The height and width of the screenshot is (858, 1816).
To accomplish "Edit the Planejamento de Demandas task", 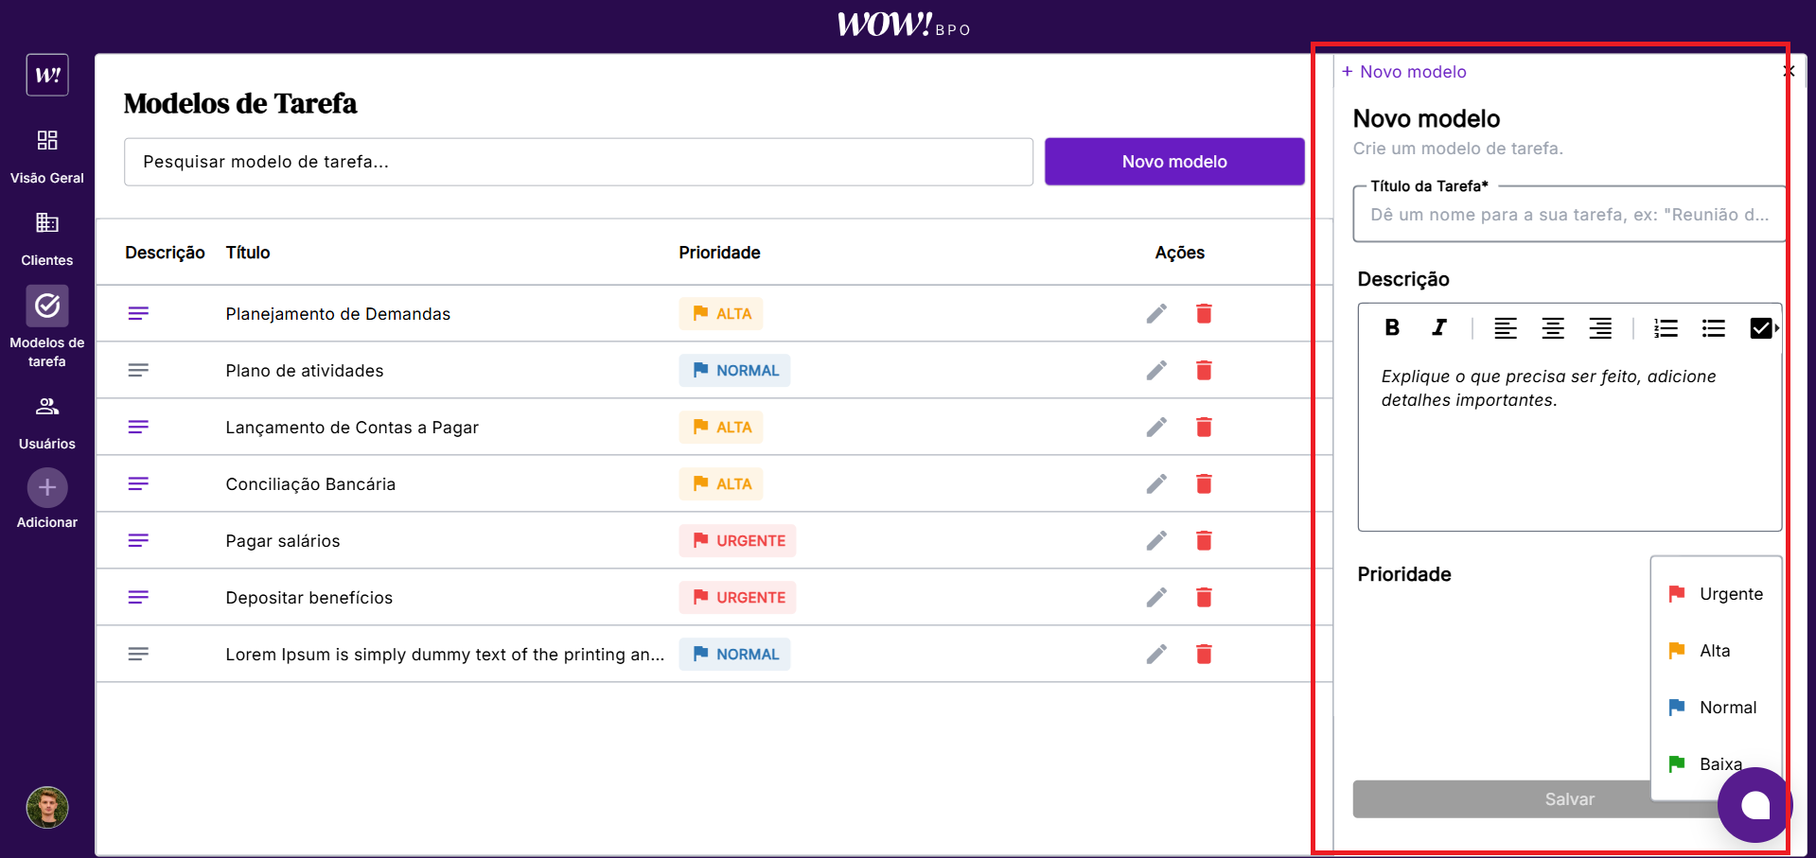I will tap(1156, 314).
